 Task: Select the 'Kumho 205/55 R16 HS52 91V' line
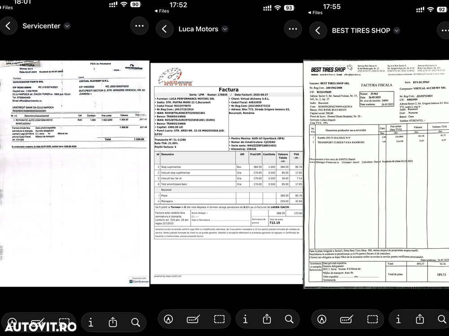(x=334, y=138)
